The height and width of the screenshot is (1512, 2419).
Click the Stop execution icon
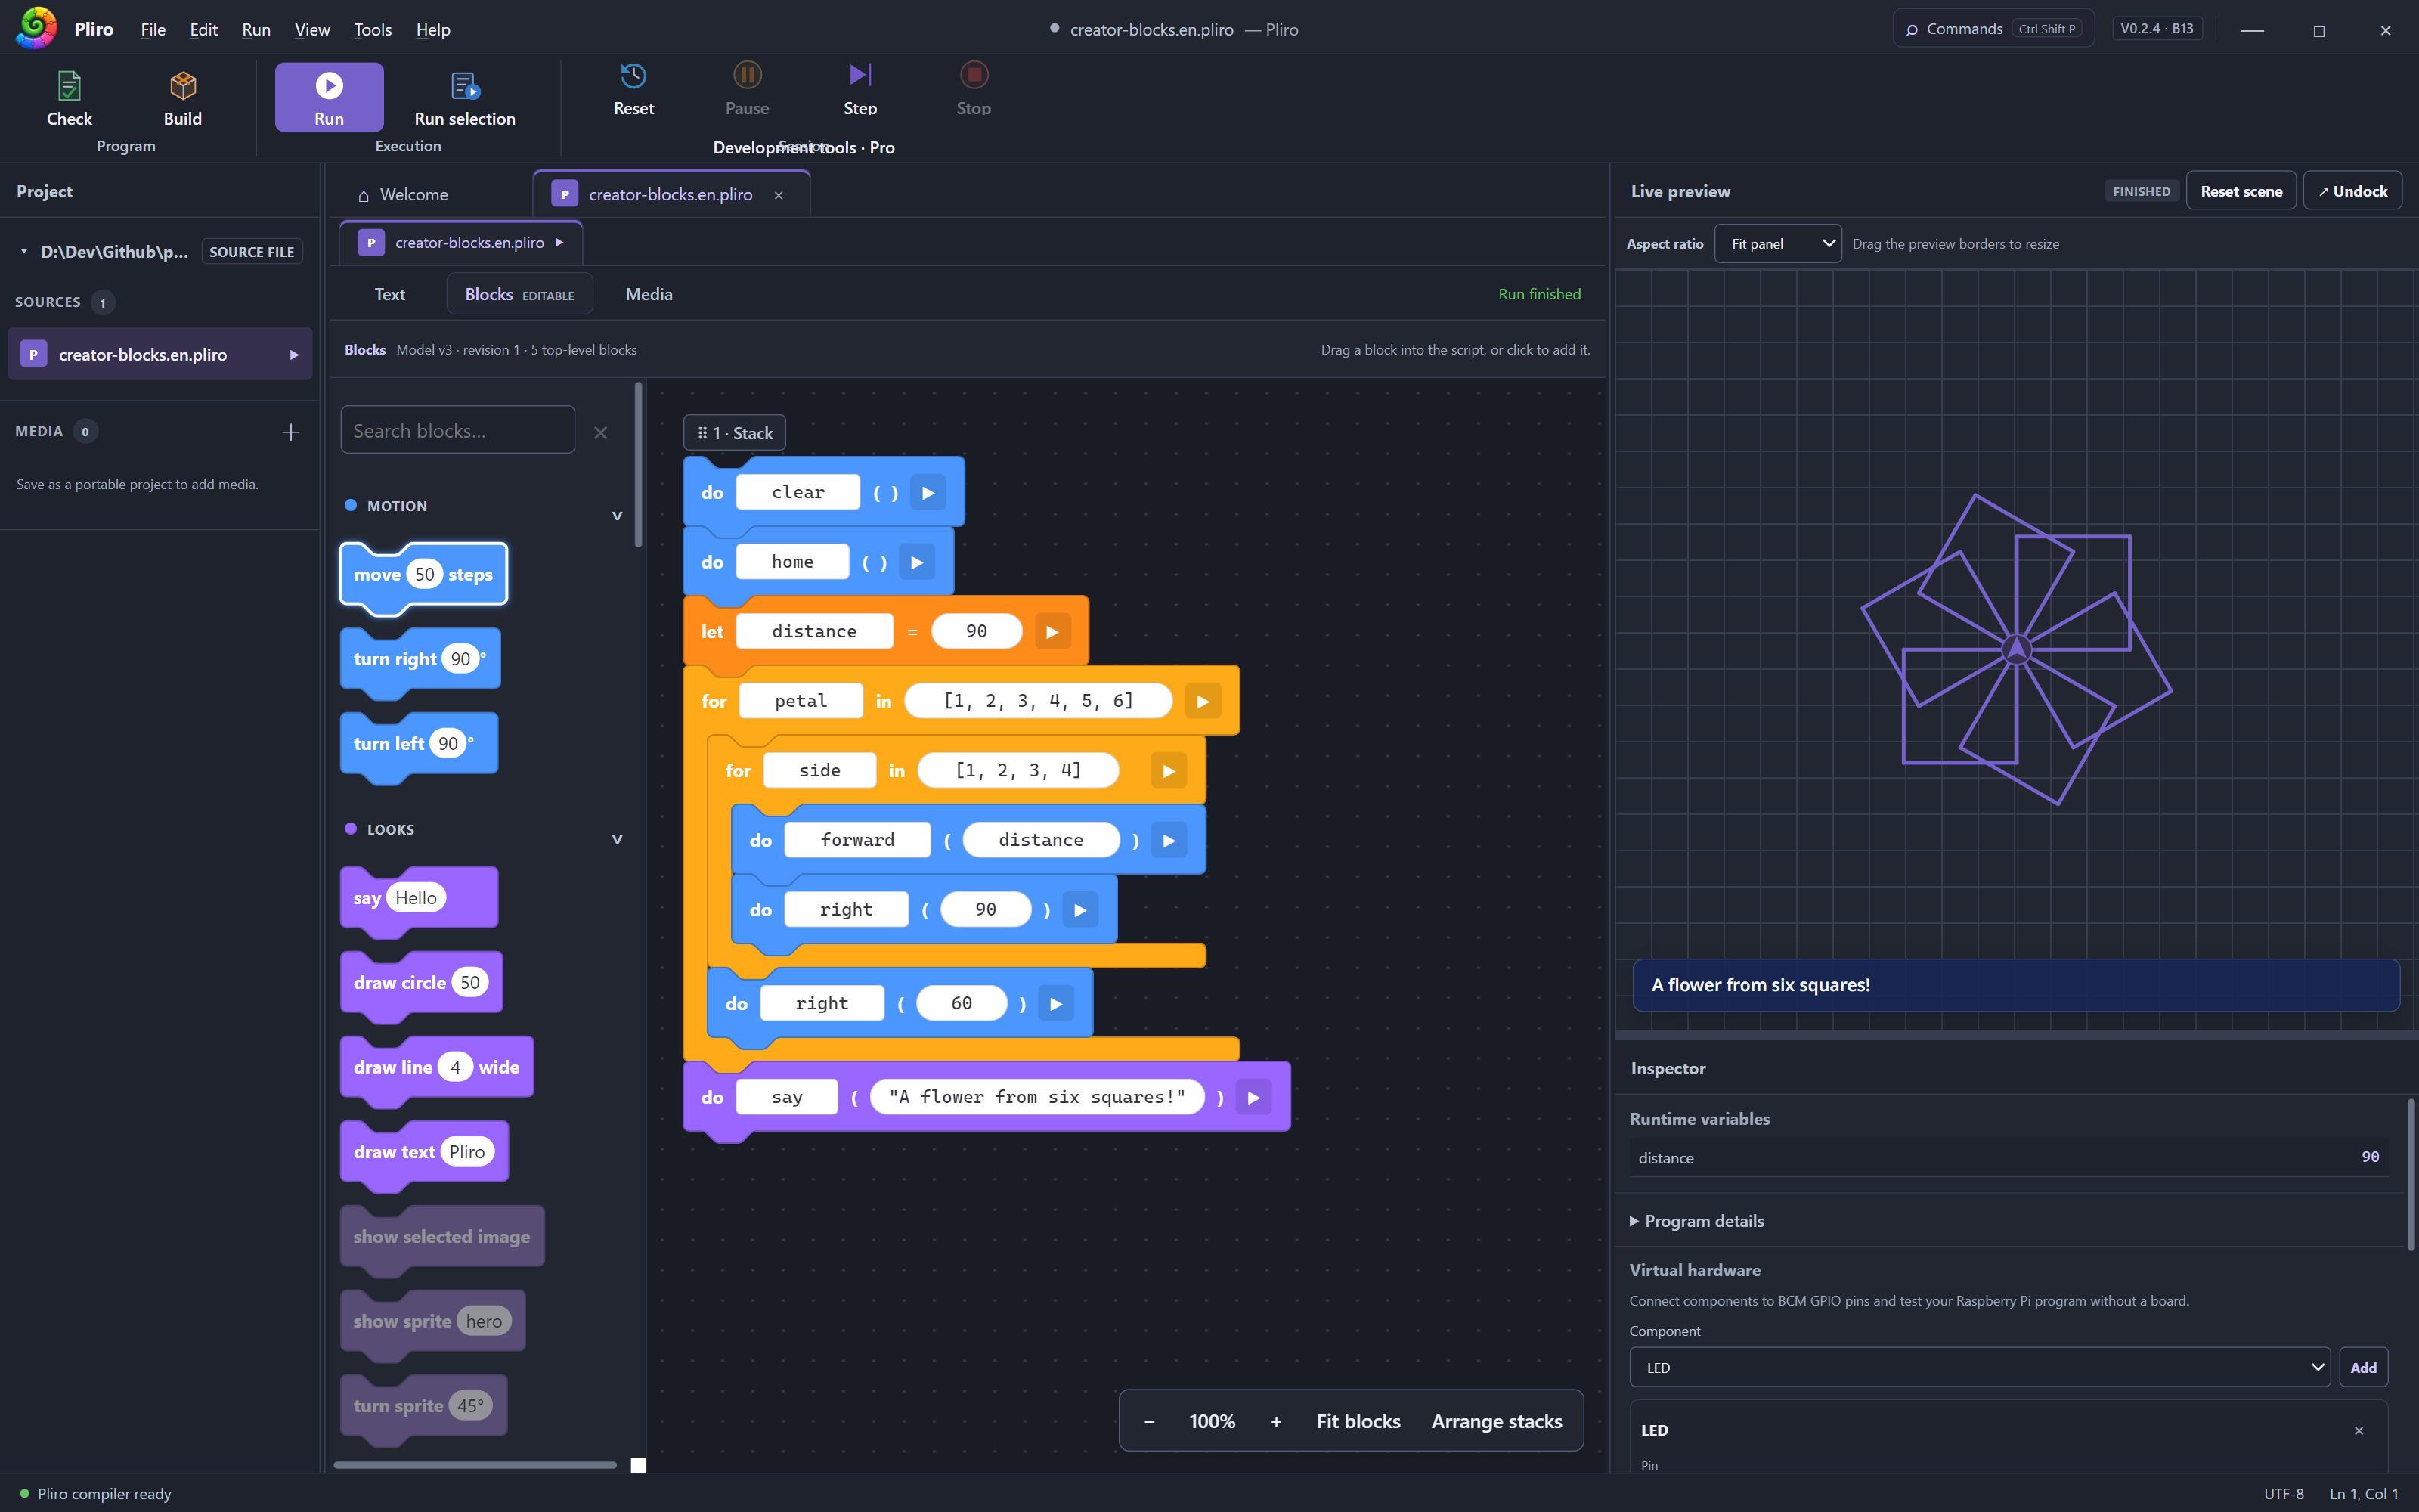pyautogui.click(x=974, y=76)
